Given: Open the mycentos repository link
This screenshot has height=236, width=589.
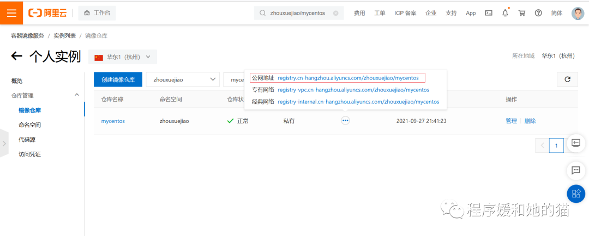Looking at the screenshot, I should pyautogui.click(x=113, y=121).
